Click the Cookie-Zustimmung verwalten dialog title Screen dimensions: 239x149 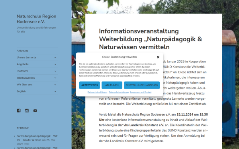coord(119,57)
